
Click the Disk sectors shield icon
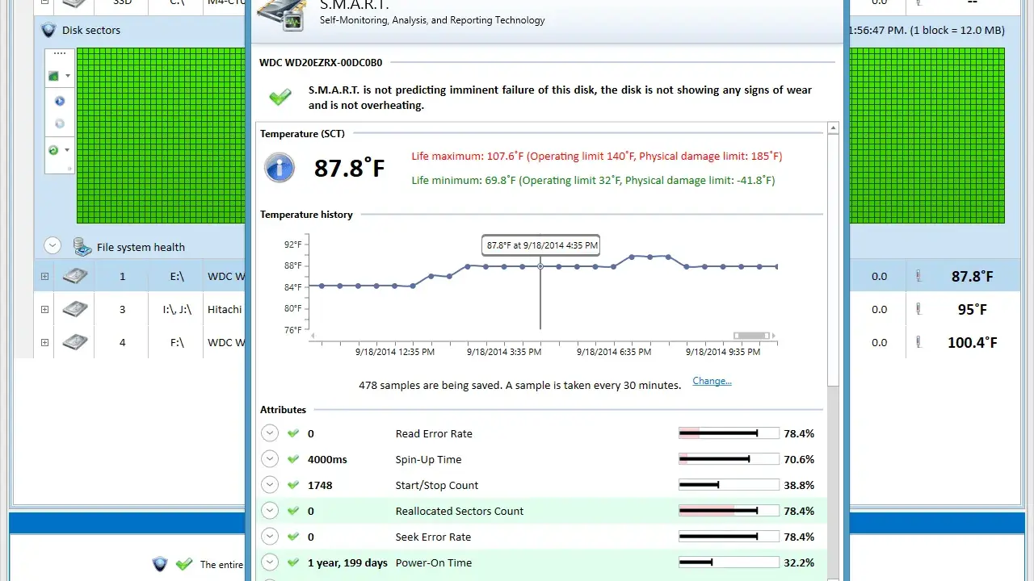point(50,30)
